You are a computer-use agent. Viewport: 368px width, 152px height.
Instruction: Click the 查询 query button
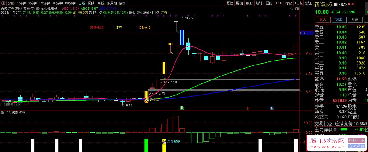[355, 20]
